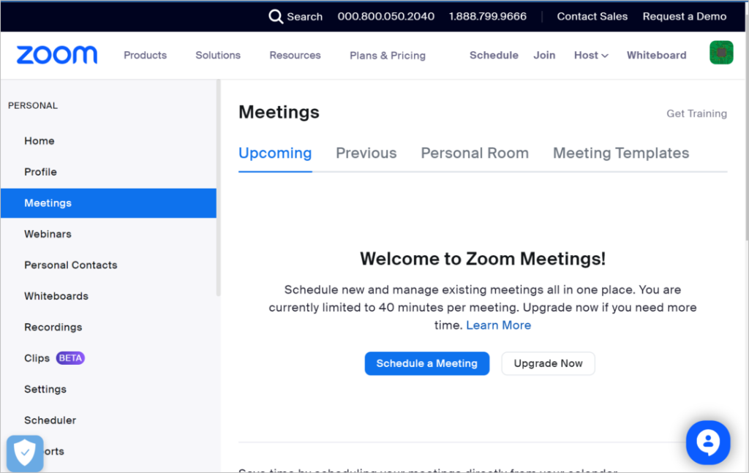
Task: Click the Search magnifier icon
Action: point(276,16)
